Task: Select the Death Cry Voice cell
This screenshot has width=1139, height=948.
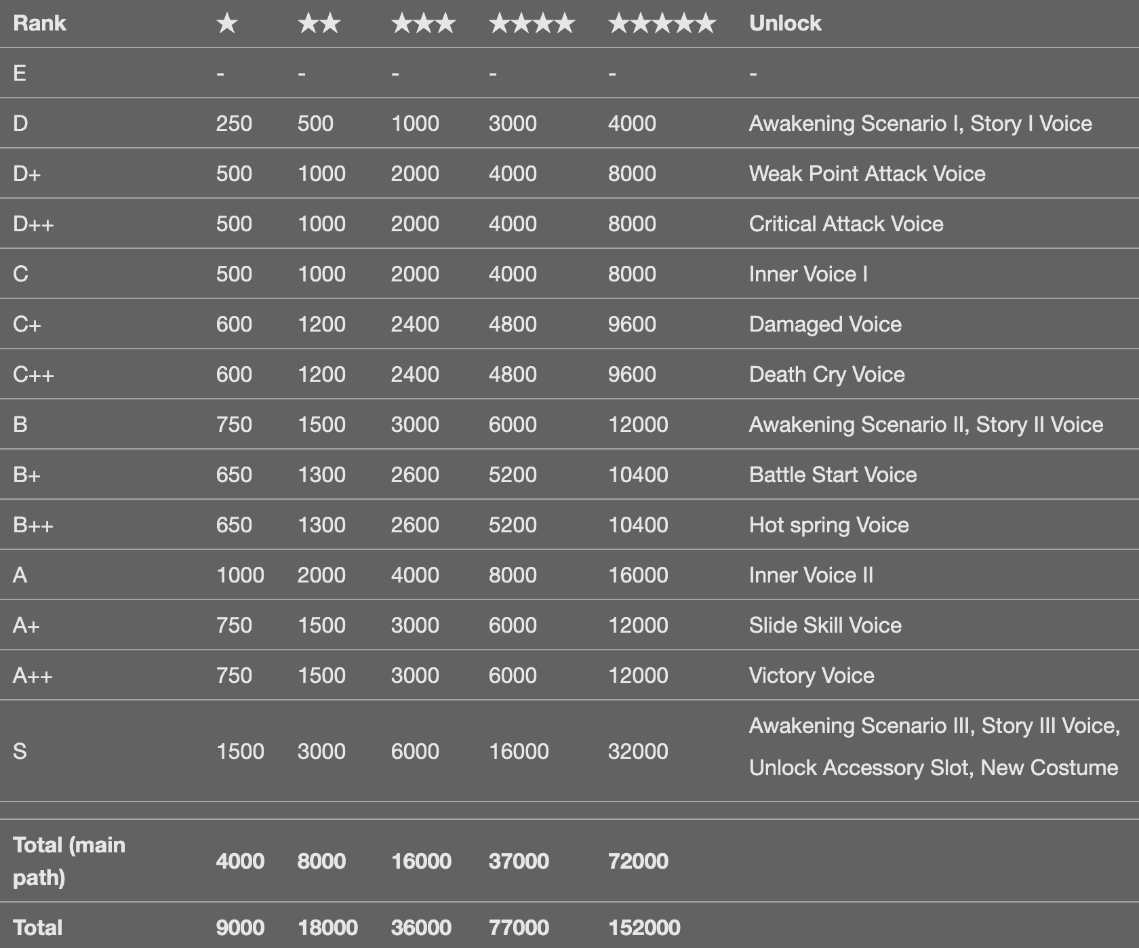Action: (826, 374)
